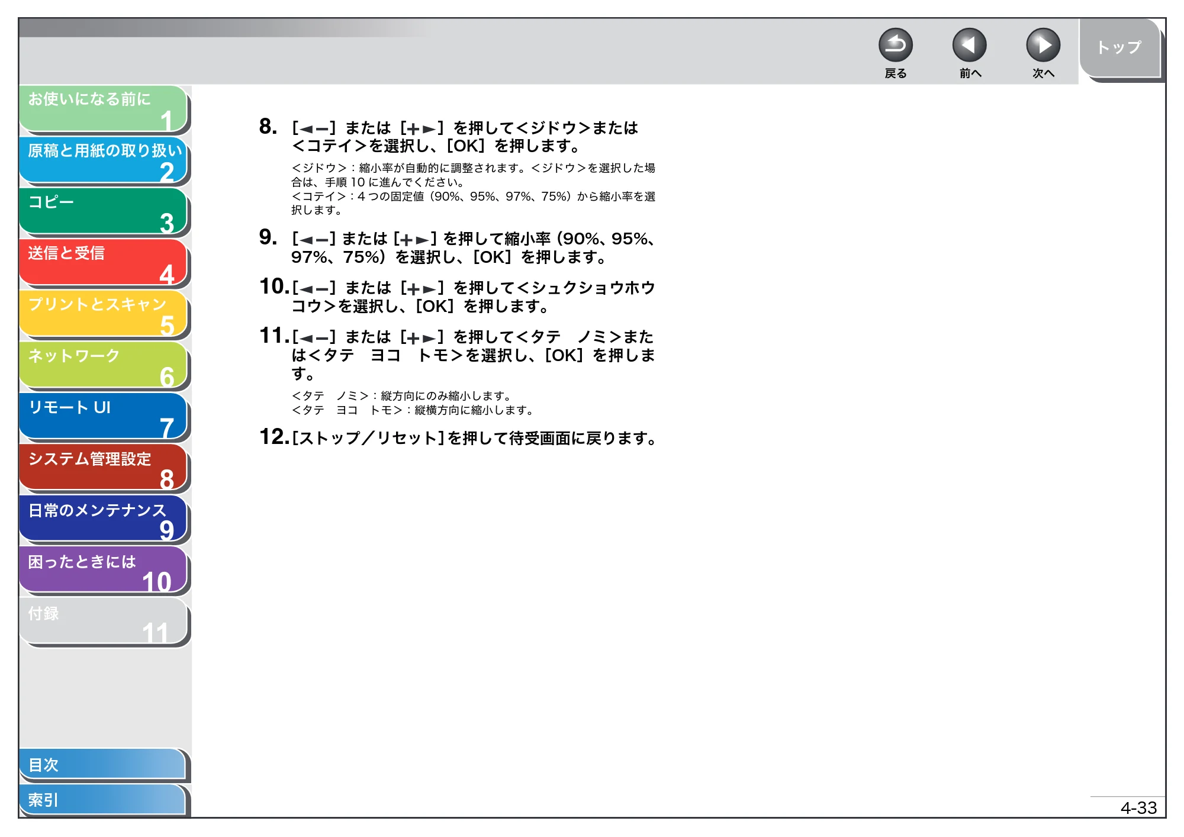Open the 目次 table of contents

pyautogui.click(x=103, y=765)
